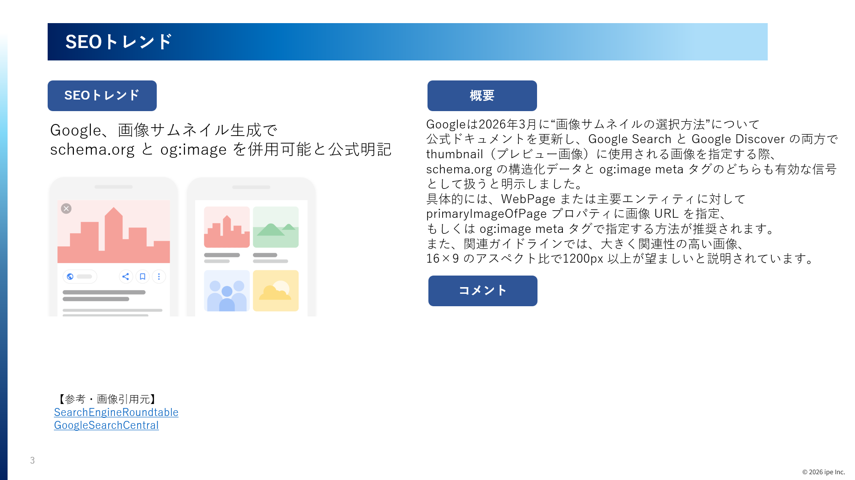Open the GoogleSearchCentral link
This screenshot has width=855, height=480.
pos(106,425)
